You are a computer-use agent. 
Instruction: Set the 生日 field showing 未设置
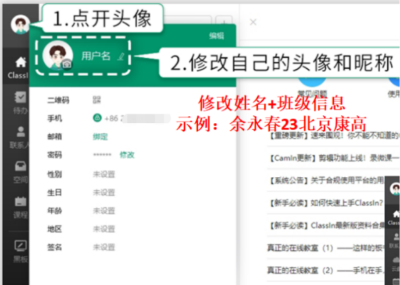click(104, 192)
